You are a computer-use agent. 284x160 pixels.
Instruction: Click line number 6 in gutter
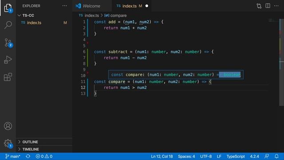point(84,52)
